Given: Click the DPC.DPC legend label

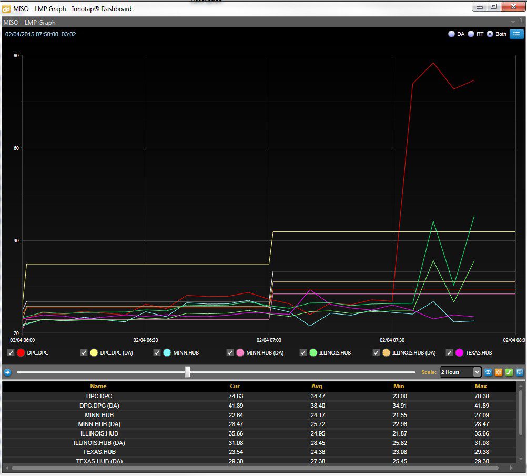Looking at the screenshot, I should click(38, 352).
